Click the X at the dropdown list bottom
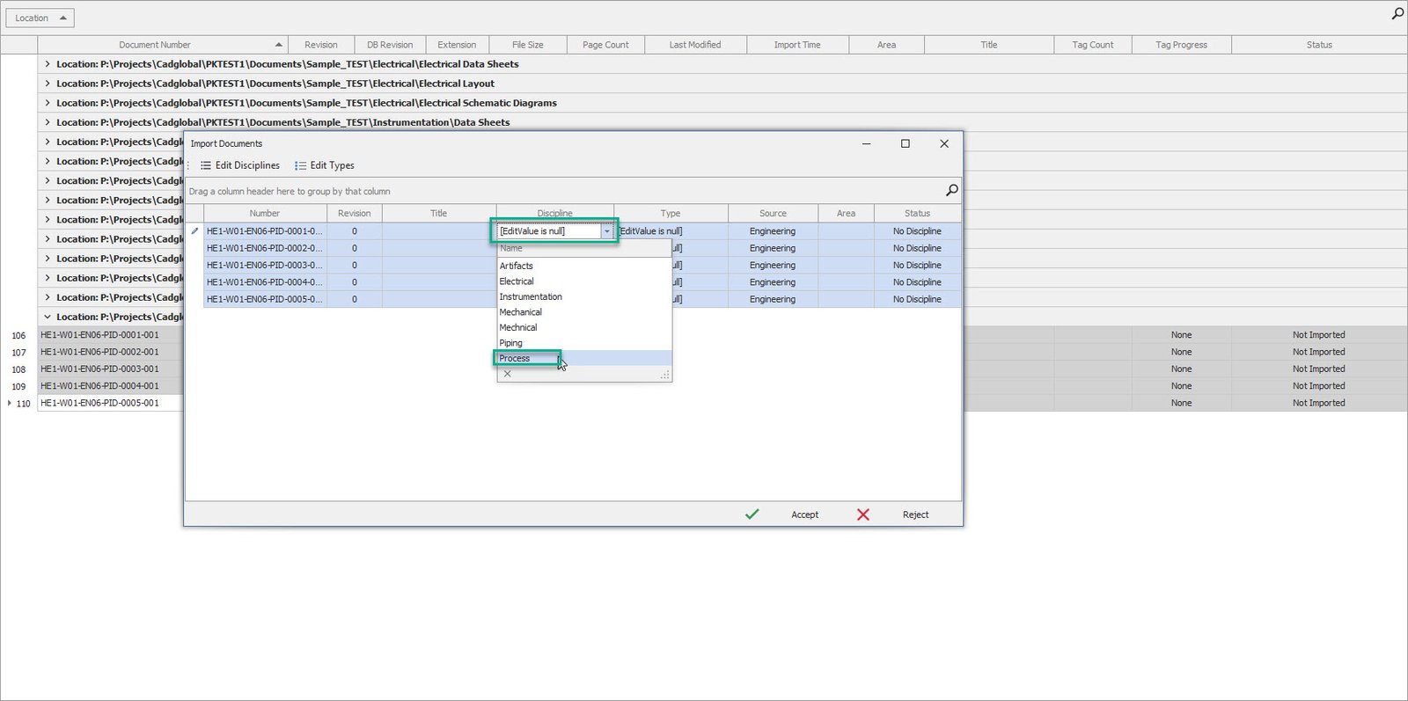Viewport: 1408px width, 701px height. point(508,374)
